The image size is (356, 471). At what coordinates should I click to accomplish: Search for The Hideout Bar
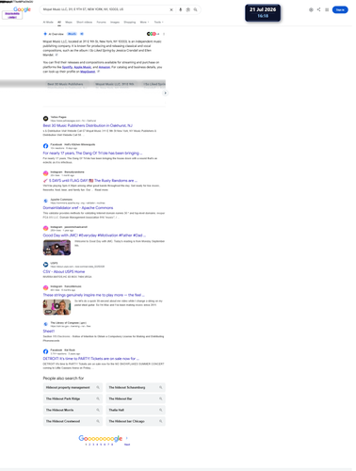(136, 398)
